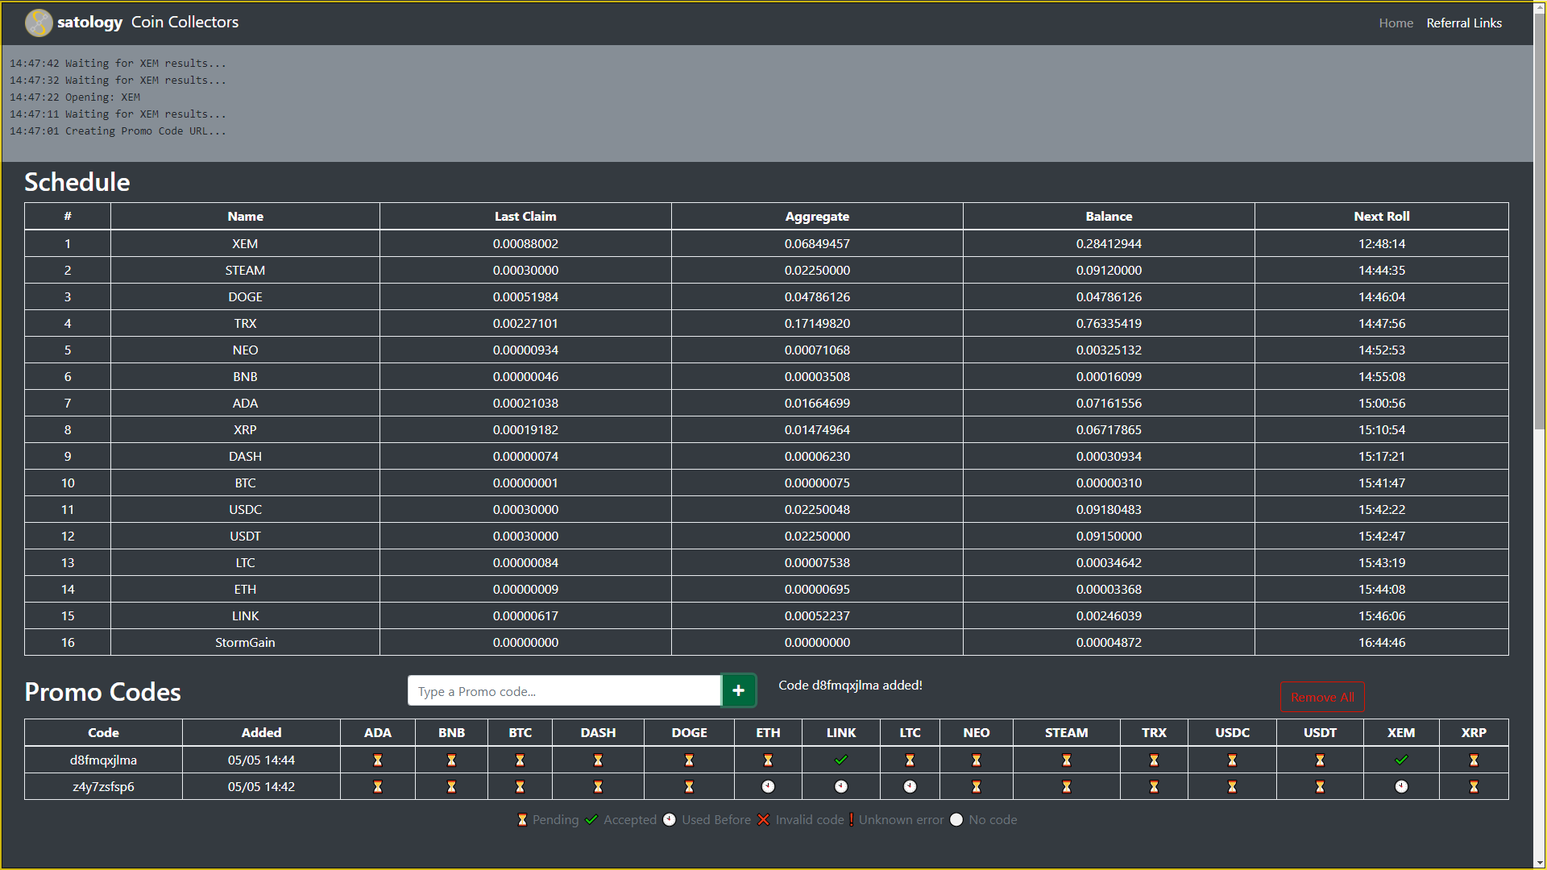The image size is (1547, 870).
Task: Click the promo code input field
Action: tap(566, 690)
